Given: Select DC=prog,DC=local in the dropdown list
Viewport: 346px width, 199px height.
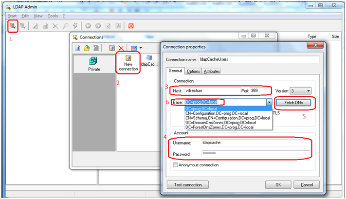Looking at the screenshot, I should click(228, 109).
